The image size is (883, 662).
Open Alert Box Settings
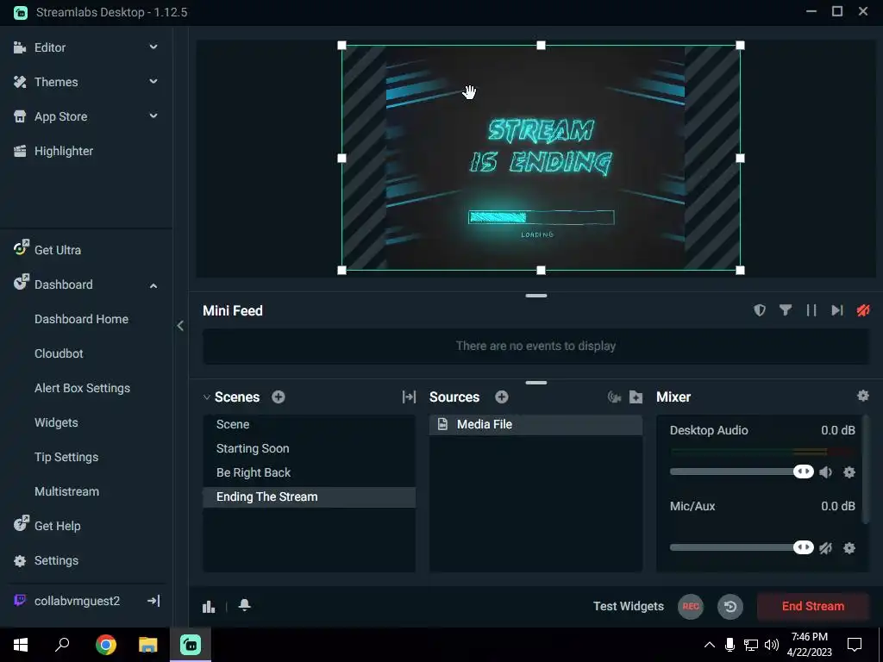tap(82, 388)
